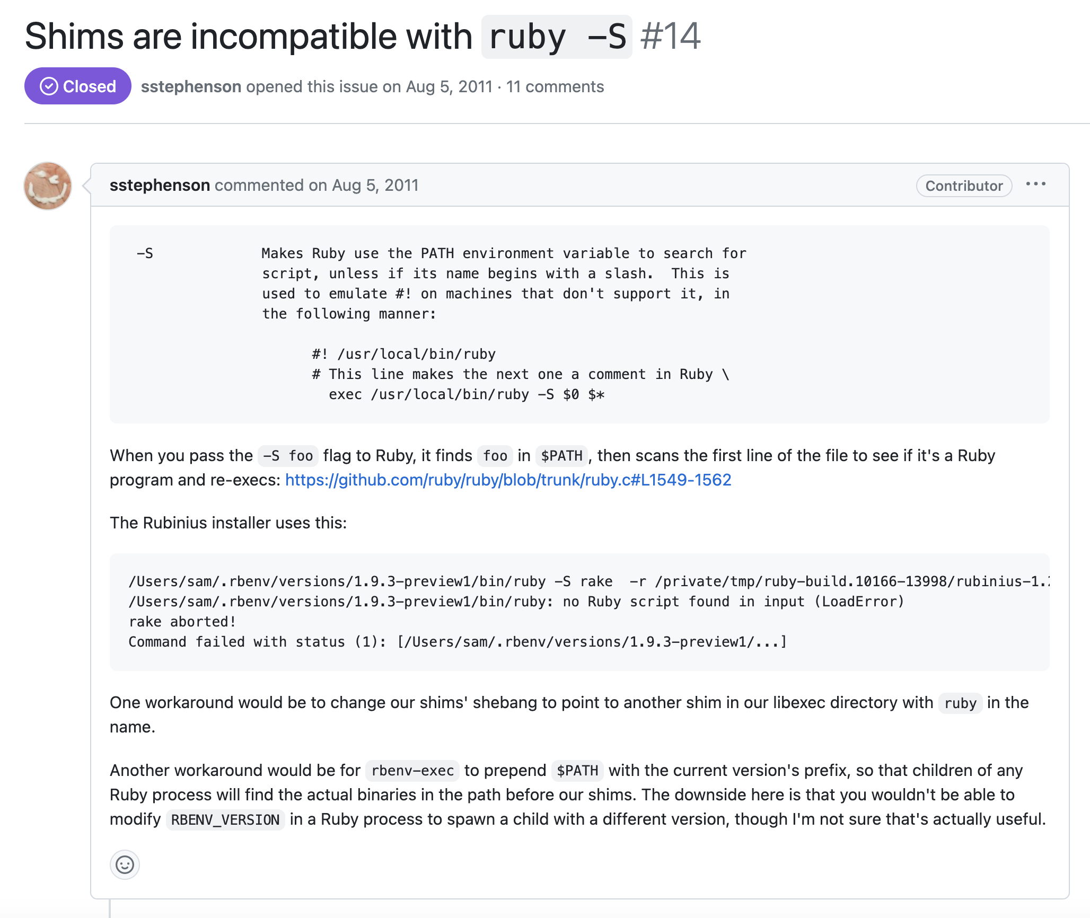Viewport: 1090px width, 918px height.
Task: Click the inline 'RBENV_VERSION' code snippet
Action: pyautogui.click(x=225, y=819)
